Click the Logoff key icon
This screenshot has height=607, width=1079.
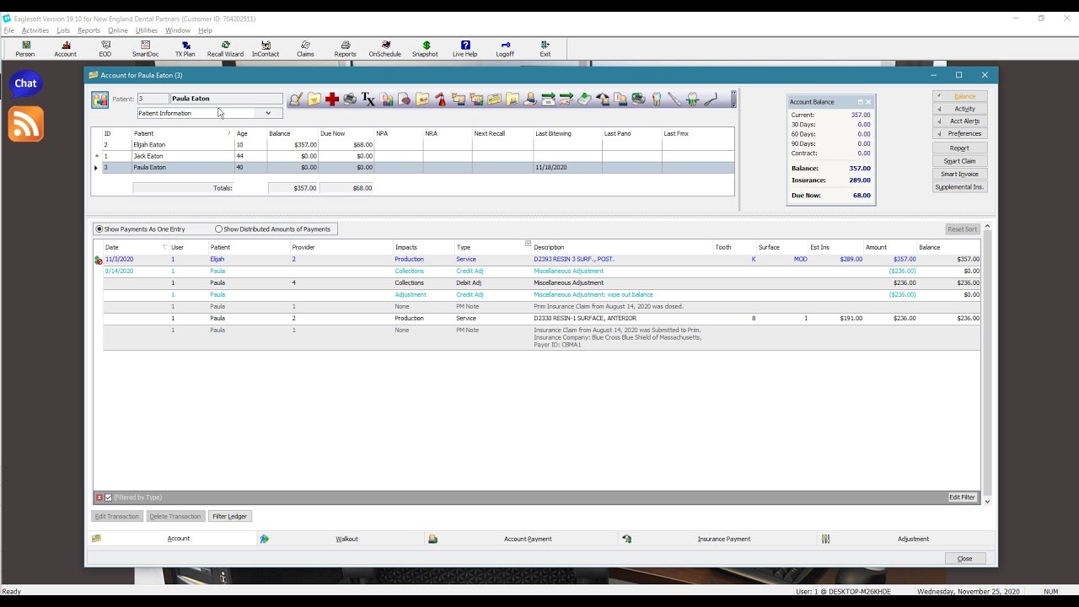[505, 49]
